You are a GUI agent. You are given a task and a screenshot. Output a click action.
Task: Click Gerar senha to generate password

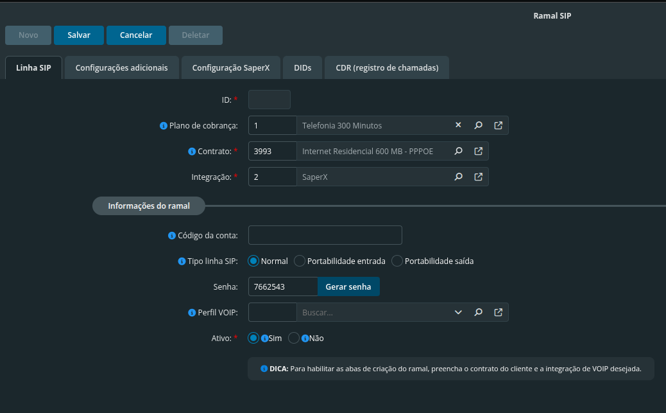click(x=348, y=286)
